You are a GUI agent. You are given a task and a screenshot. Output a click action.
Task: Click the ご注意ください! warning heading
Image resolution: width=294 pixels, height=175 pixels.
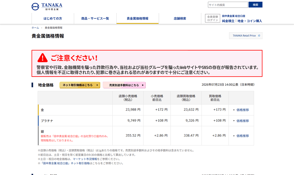pyautogui.click(x=74, y=58)
